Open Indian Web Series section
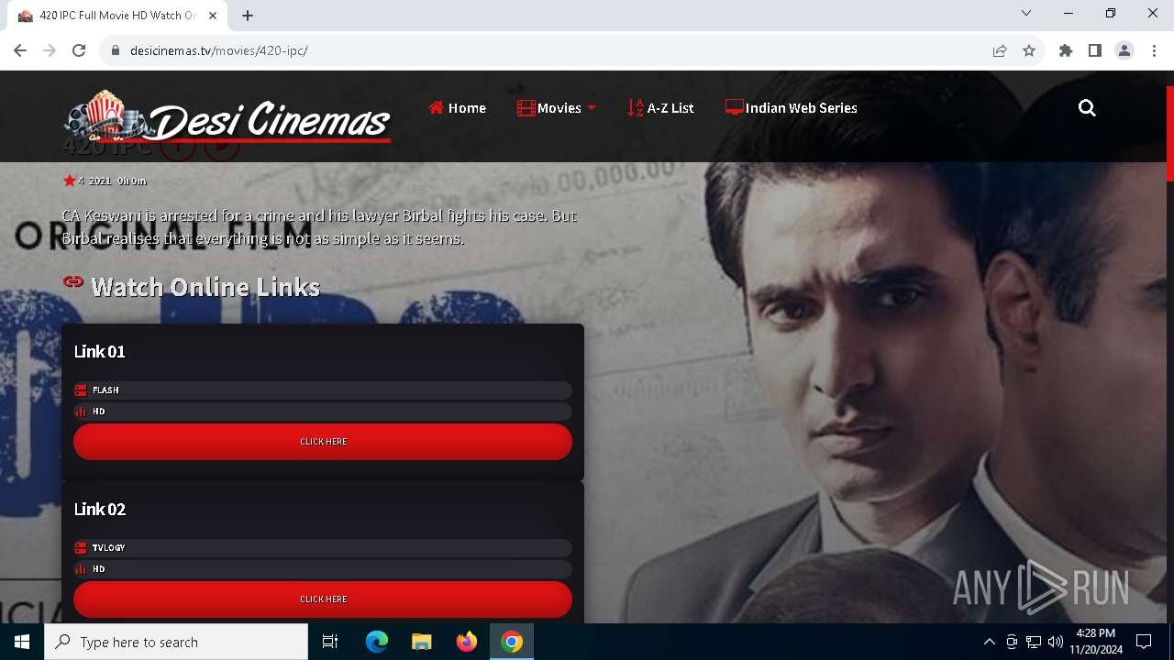Image resolution: width=1174 pixels, height=660 pixels. 792,108
